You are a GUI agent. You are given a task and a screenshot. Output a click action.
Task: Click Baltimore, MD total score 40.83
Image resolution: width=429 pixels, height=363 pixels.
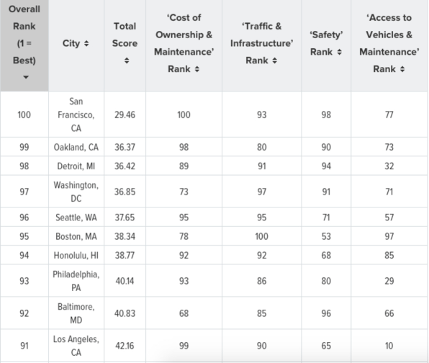[125, 313]
